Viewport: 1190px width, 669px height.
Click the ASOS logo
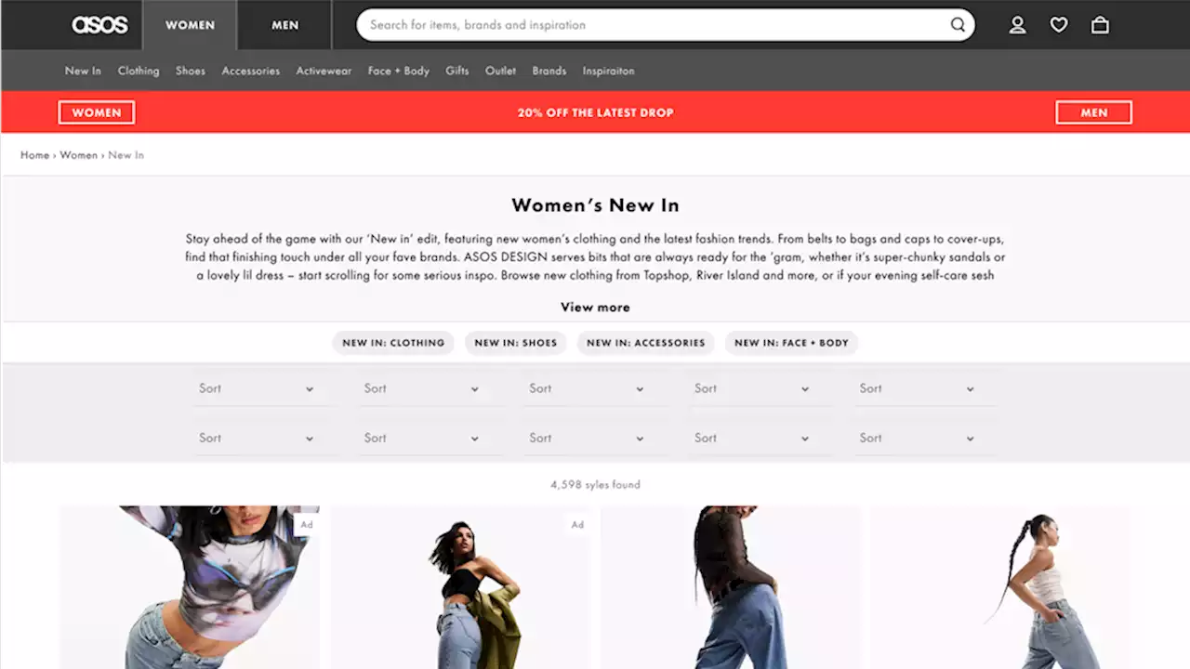[x=99, y=25]
